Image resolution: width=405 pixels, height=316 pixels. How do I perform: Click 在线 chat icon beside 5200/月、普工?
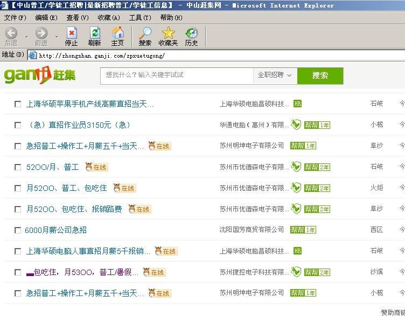[96, 167]
